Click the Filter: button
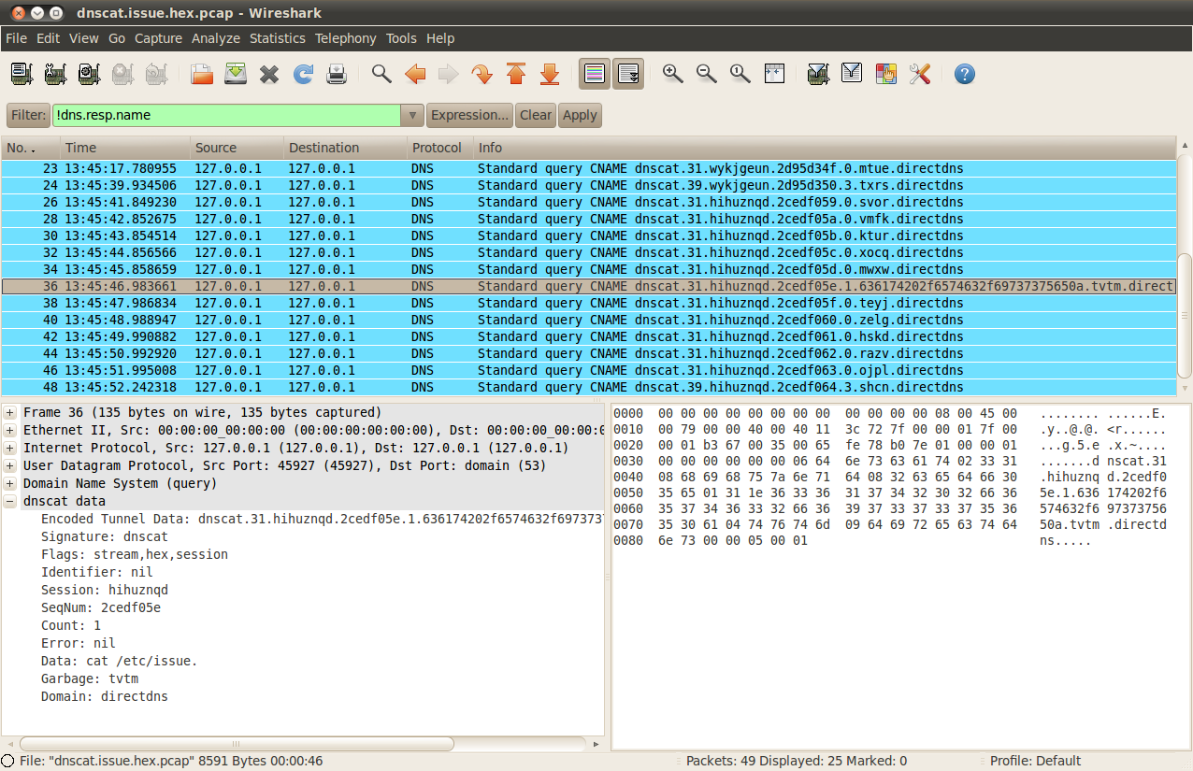Screen dimensions: 1193x771 [28, 115]
